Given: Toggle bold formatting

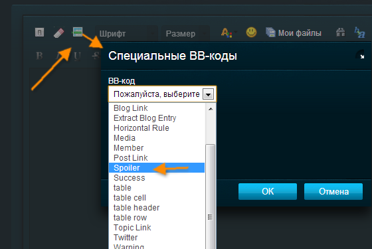Looking at the screenshot, I should tap(39, 56).
